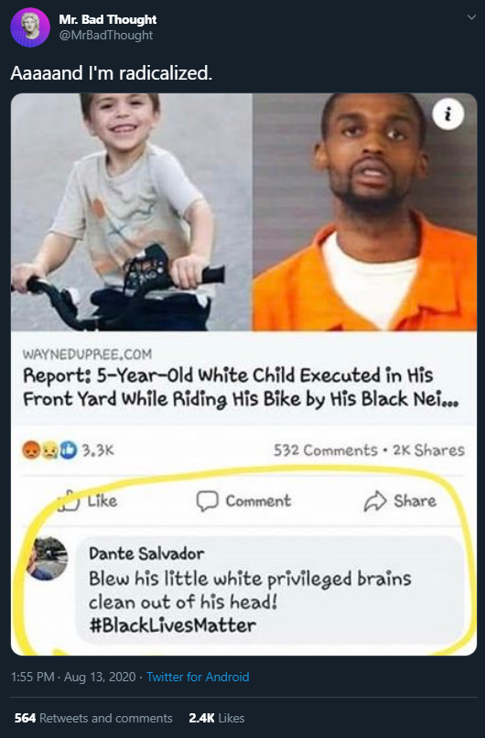This screenshot has width=485, height=738.
Task: Open the @MrBadThought handle link
Action: point(106,36)
